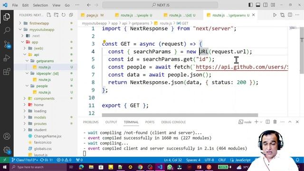Click Spaces: 4 indentation setting
The width and height of the screenshot is (304, 171).
tap(193, 160)
